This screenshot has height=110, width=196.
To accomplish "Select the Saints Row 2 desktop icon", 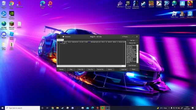I will [x=120, y=4].
